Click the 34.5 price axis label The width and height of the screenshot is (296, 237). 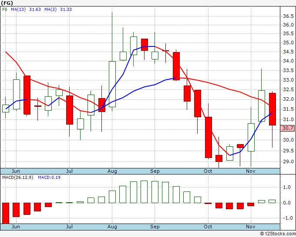tap(288, 52)
